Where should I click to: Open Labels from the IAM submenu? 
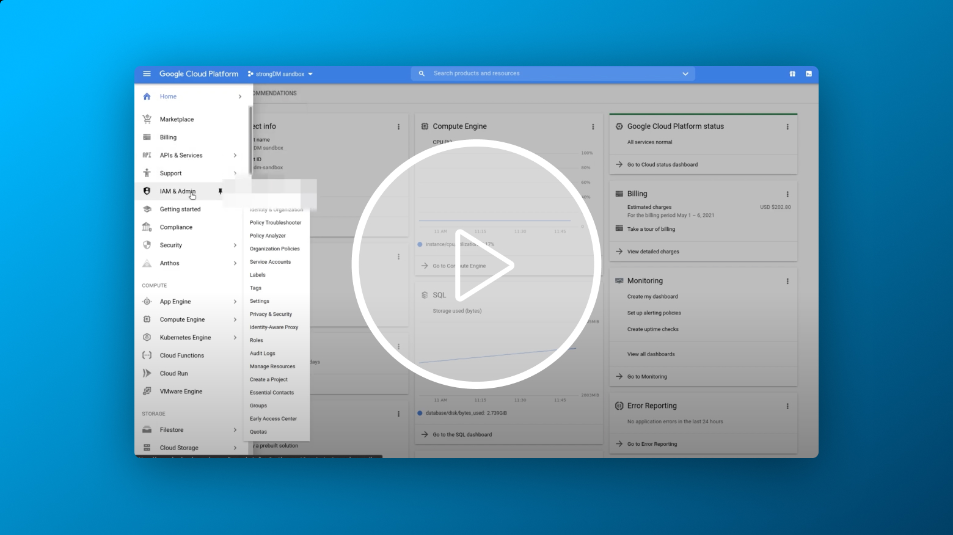tap(258, 275)
